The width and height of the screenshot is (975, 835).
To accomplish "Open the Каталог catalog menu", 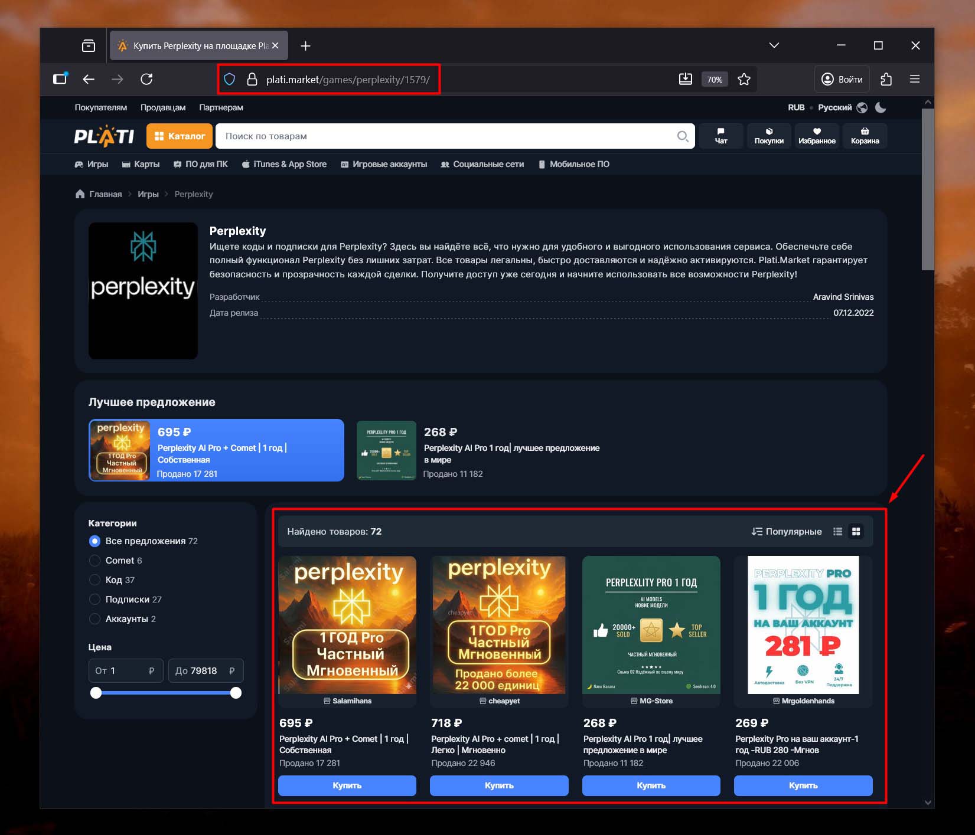I will 180,136.
